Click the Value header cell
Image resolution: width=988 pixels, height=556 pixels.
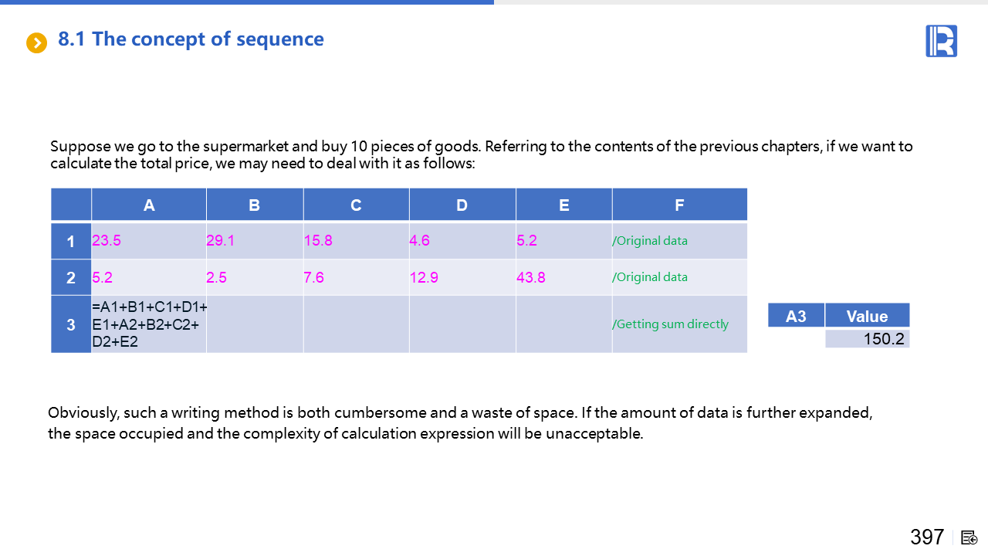[867, 316]
